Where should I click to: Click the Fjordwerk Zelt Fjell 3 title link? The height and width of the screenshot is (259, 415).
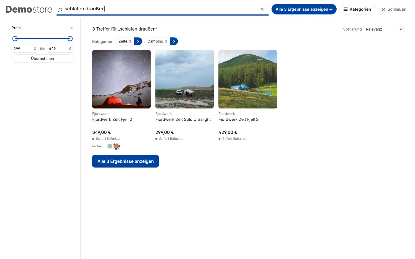238,119
